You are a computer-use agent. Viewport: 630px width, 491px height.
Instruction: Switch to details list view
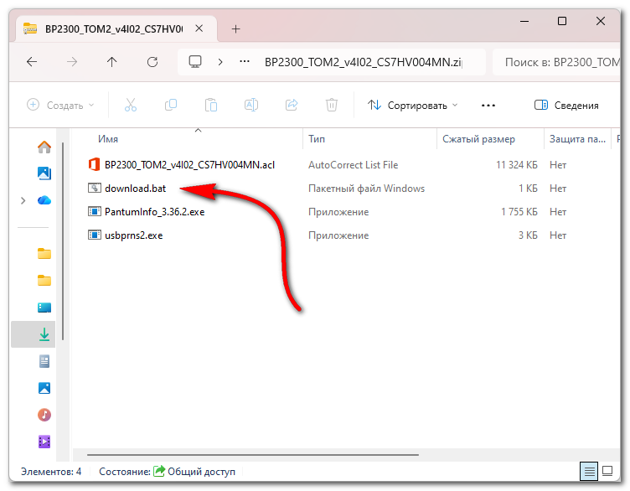pos(590,471)
